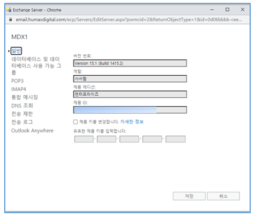Select the 일반 tab

point(16,51)
